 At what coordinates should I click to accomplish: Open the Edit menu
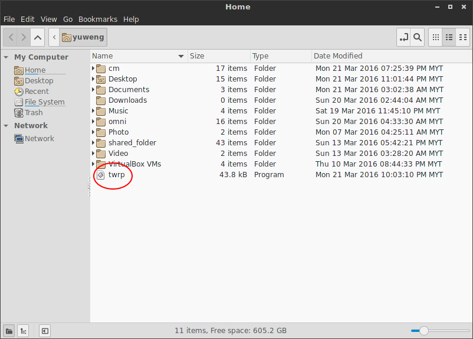click(x=28, y=19)
